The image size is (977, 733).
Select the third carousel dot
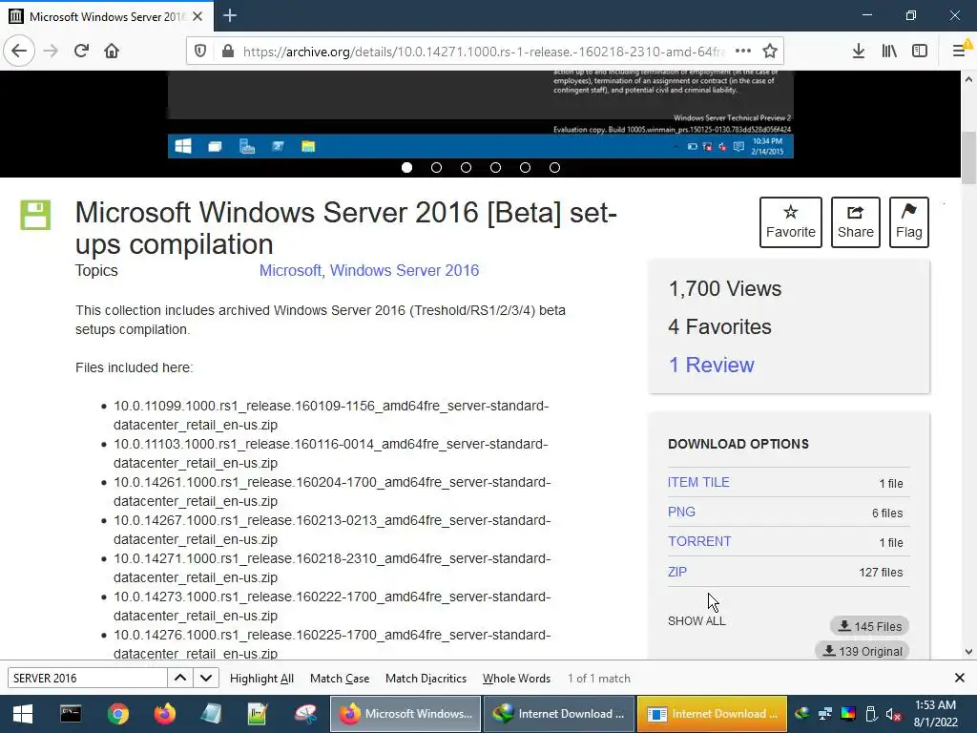click(x=466, y=167)
